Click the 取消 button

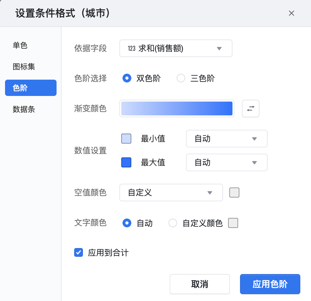tap(199, 284)
